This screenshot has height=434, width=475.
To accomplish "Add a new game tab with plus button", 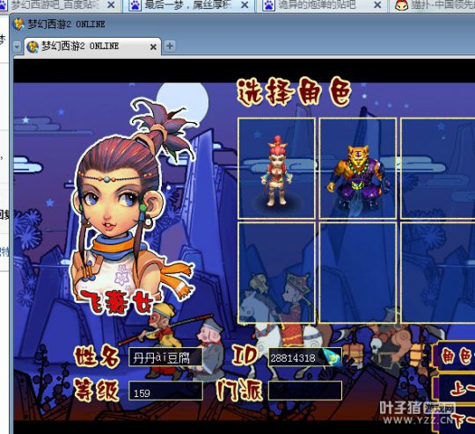I will tap(170, 46).
